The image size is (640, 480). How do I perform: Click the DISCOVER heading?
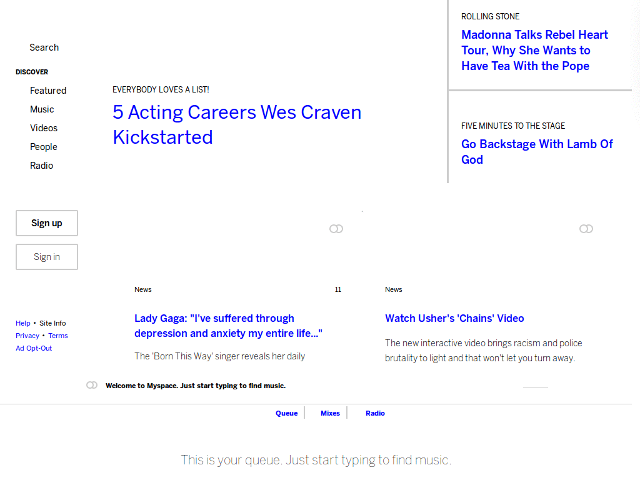(32, 72)
